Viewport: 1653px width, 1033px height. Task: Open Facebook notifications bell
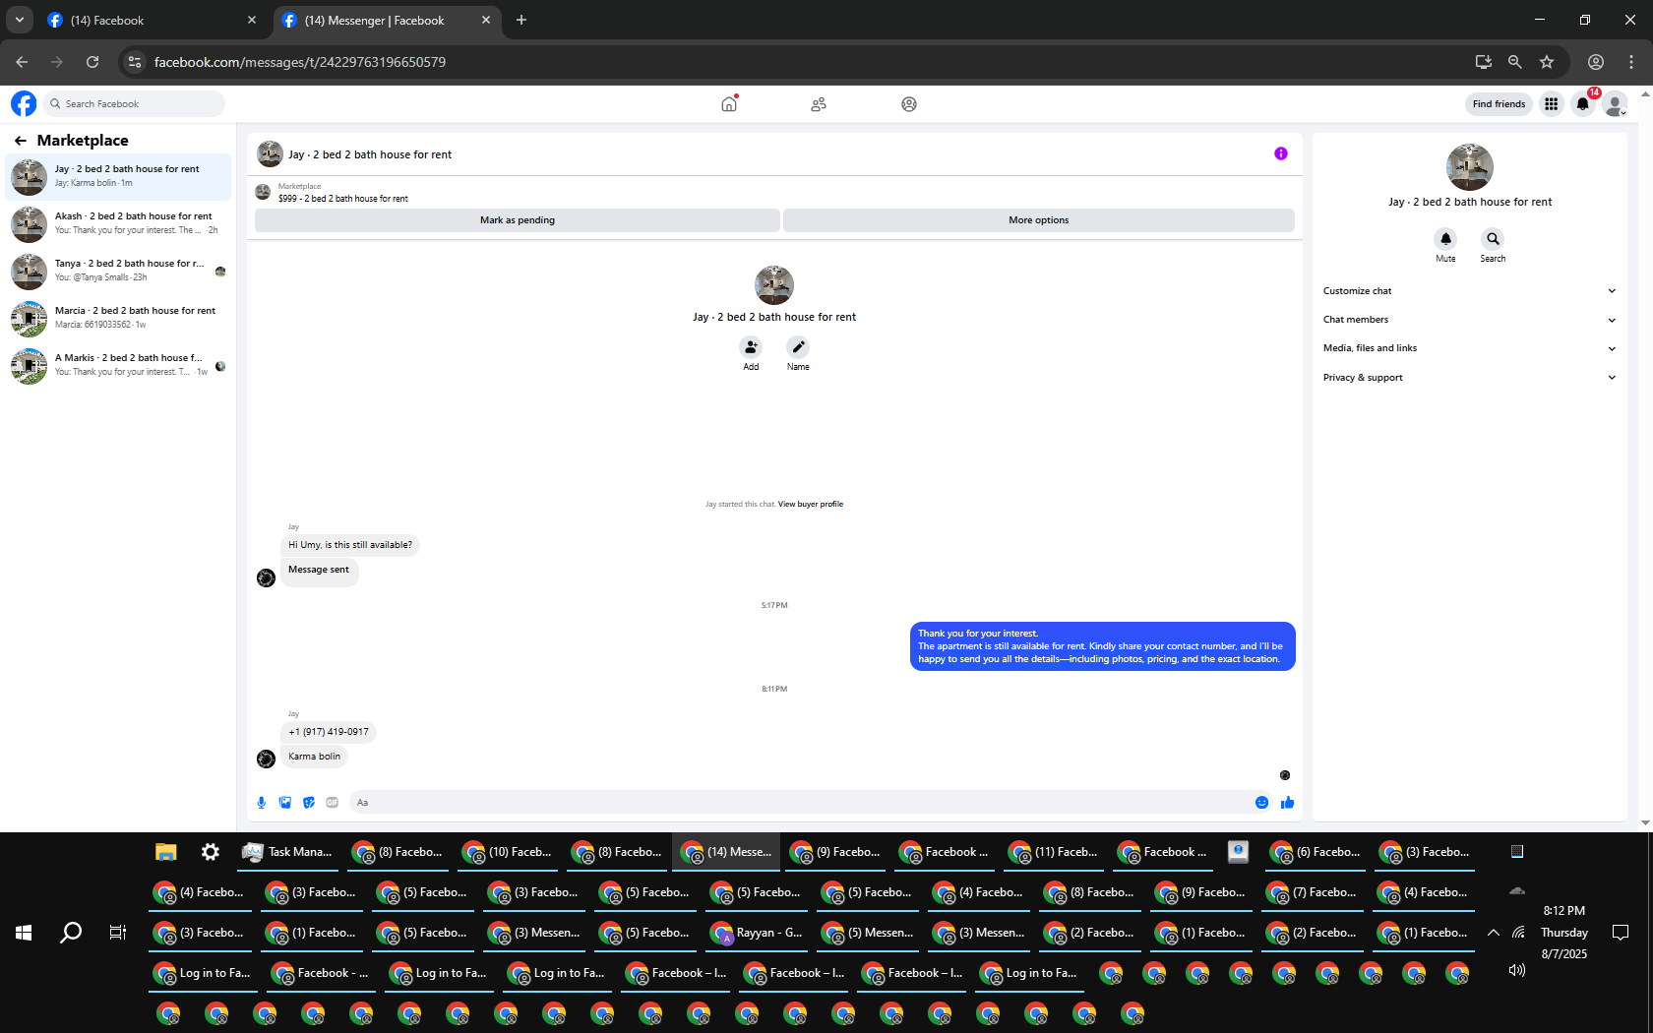[x=1583, y=104]
